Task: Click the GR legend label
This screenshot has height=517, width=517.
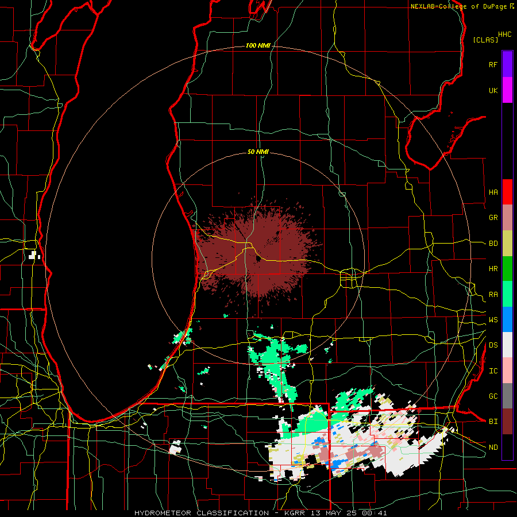Action: [x=493, y=218]
